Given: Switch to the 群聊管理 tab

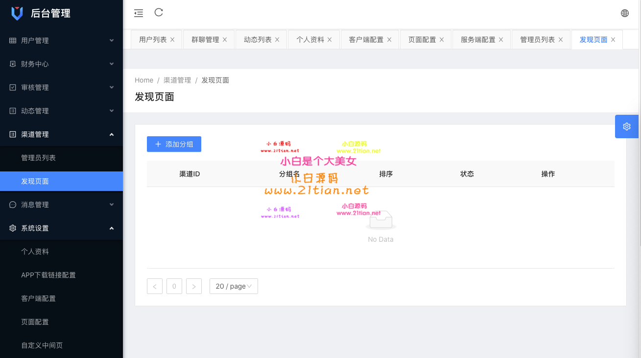Looking at the screenshot, I should coord(205,40).
